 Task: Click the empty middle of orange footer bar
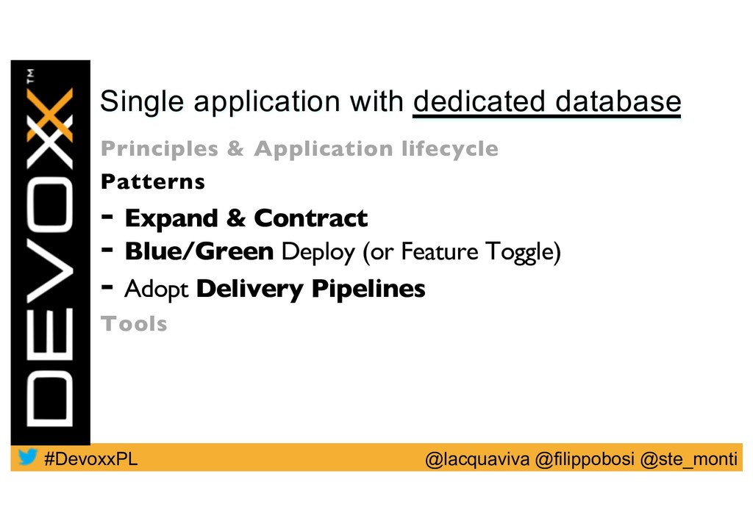[279, 459]
